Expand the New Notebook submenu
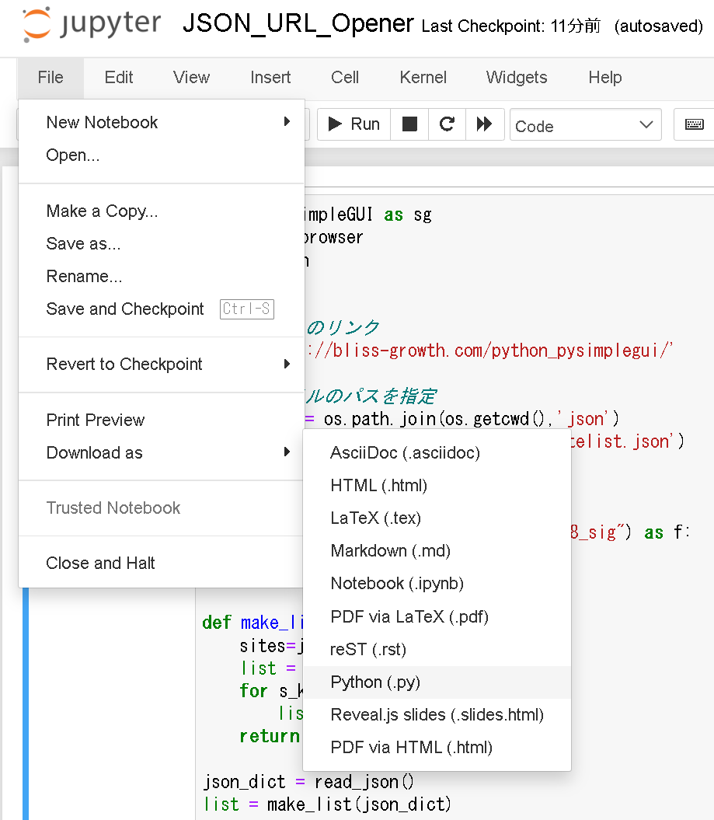This screenshot has width=714, height=820. (x=102, y=122)
